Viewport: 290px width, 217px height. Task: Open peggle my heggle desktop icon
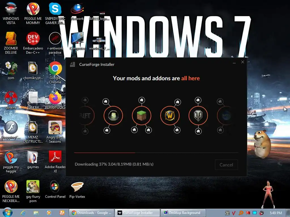11,162
